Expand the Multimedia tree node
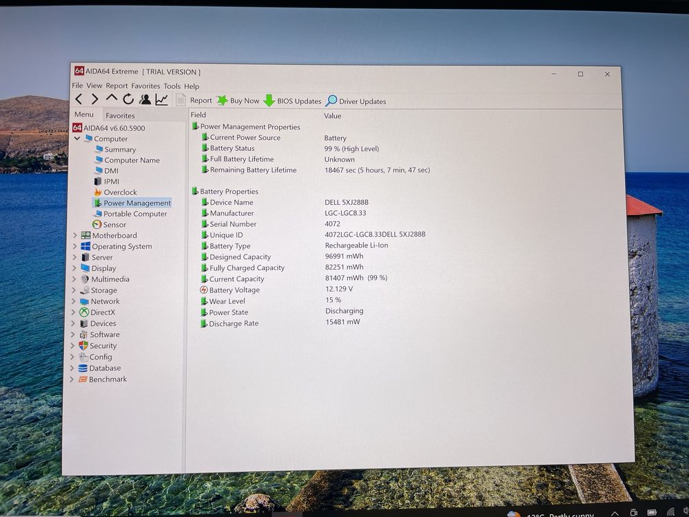This screenshot has width=689, height=517. click(74, 279)
